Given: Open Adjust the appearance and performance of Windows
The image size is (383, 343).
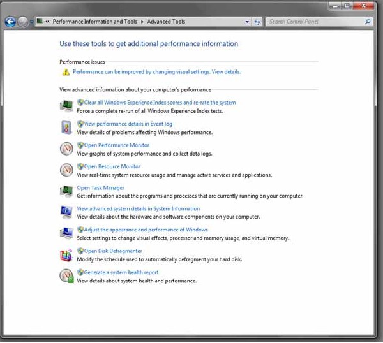Looking at the screenshot, I should coord(146,230).
